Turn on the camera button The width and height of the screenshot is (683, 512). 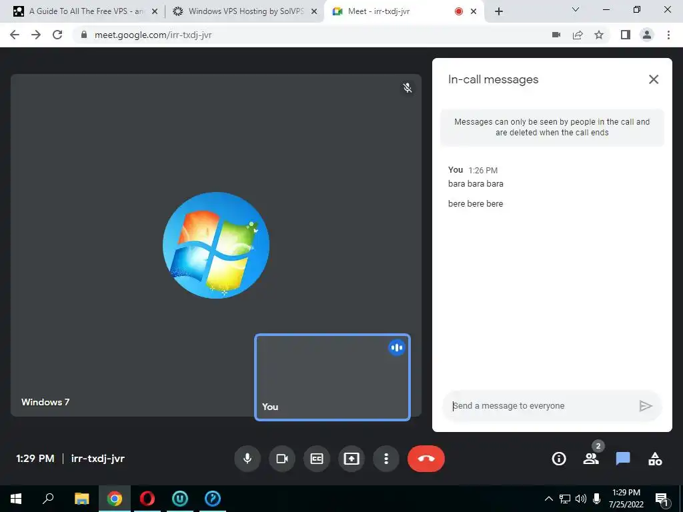[282, 459]
